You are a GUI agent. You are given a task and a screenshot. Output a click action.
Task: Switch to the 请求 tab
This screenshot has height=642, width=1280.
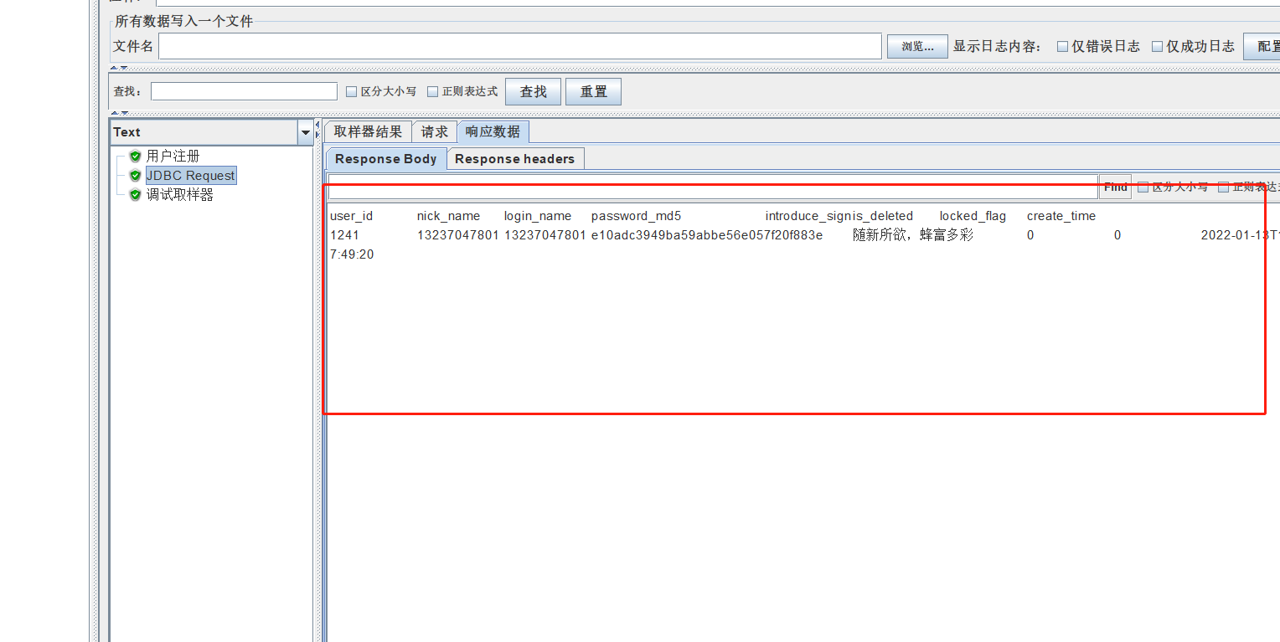tap(435, 132)
